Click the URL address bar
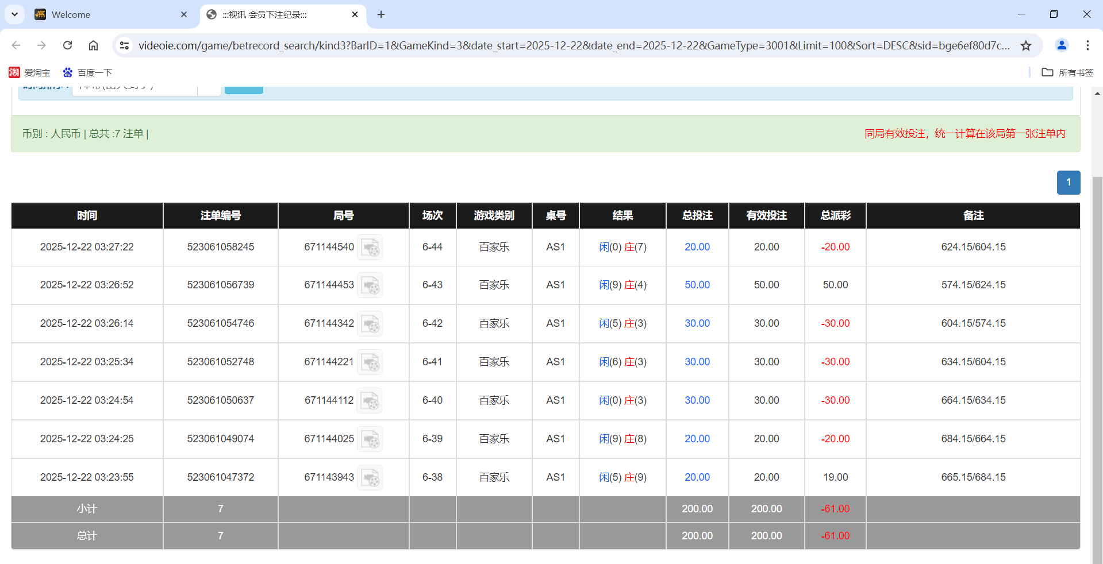 coord(574,45)
